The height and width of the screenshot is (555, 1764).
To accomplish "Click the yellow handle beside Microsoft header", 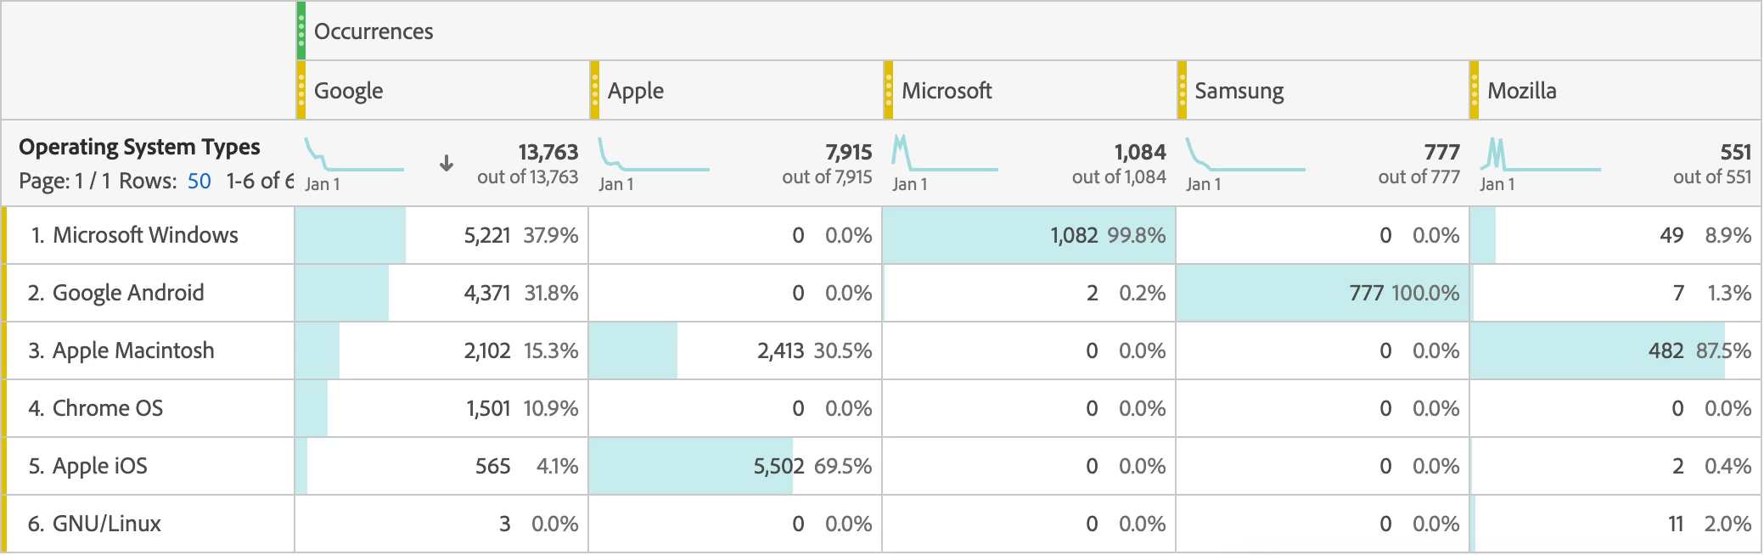I will [x=889, y=90].
